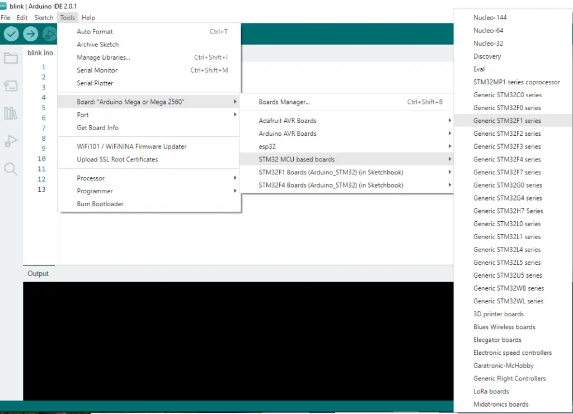
Task: Expand the Programmer submenu
Action: (x=149, y=191)
